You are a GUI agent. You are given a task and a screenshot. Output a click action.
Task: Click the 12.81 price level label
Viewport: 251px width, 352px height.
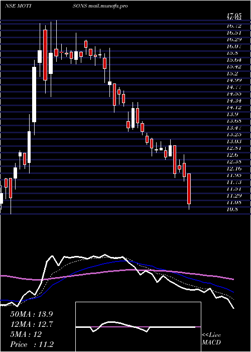pyautogui.click(x=234, y=148)
